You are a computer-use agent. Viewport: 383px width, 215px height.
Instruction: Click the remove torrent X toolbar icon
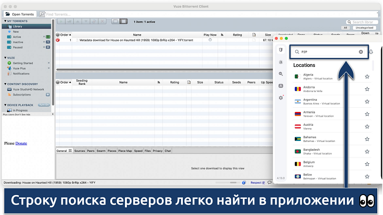coord(102,21)
